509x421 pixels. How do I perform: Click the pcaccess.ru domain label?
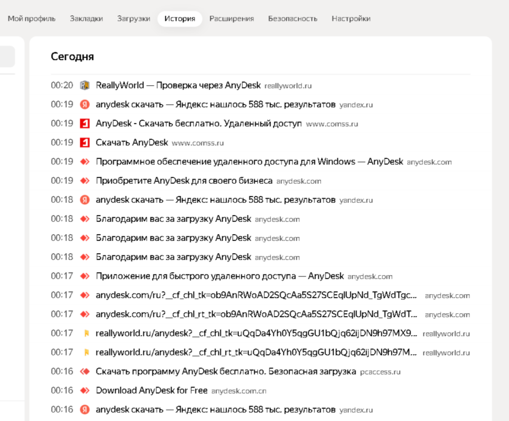pos(380,372)
